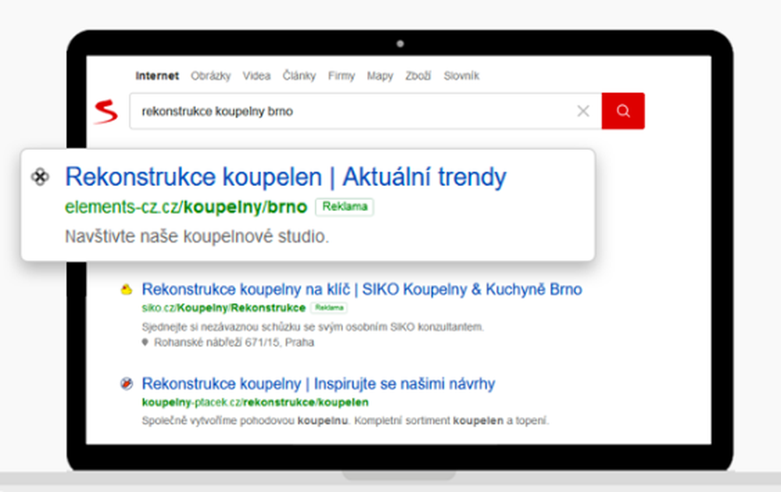Click the Reklama badge next to elements-cz.cz

[344, 207]
